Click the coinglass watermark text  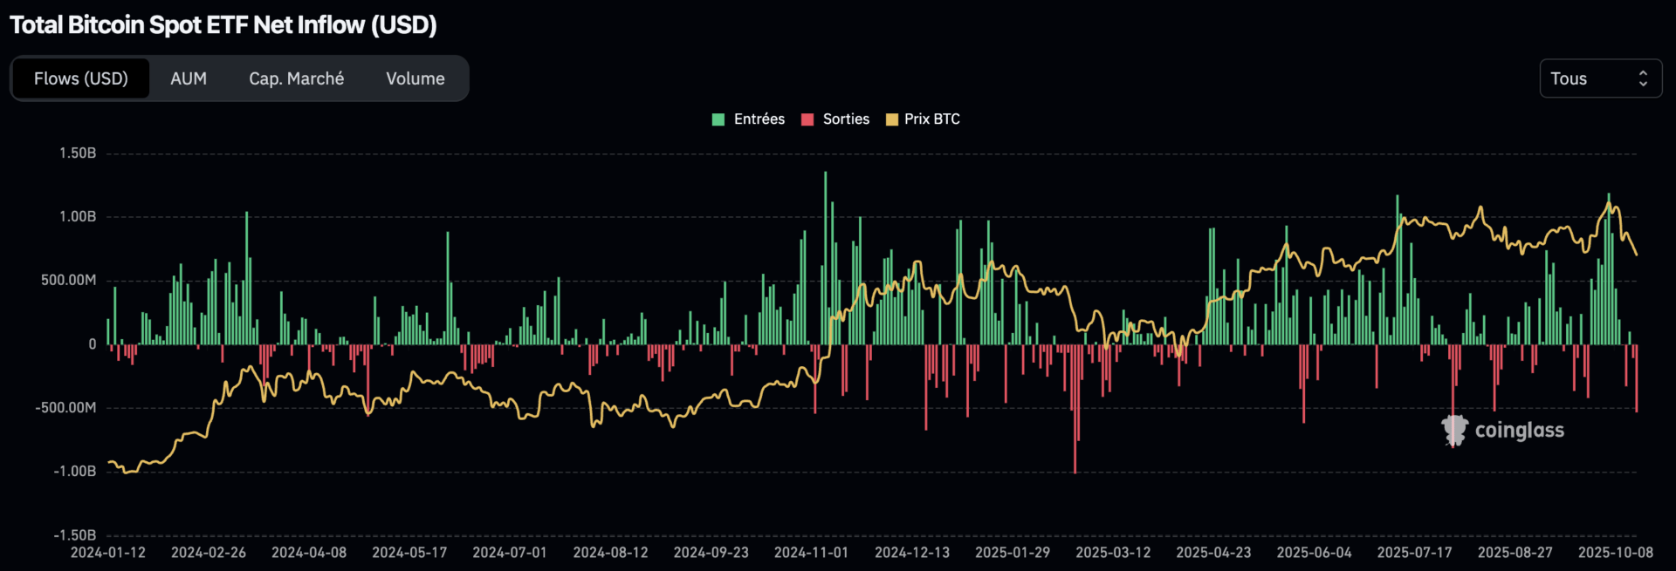point(1519,430)
